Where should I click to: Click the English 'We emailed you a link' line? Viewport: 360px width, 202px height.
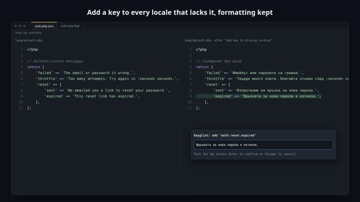click(x=107, y=90)
